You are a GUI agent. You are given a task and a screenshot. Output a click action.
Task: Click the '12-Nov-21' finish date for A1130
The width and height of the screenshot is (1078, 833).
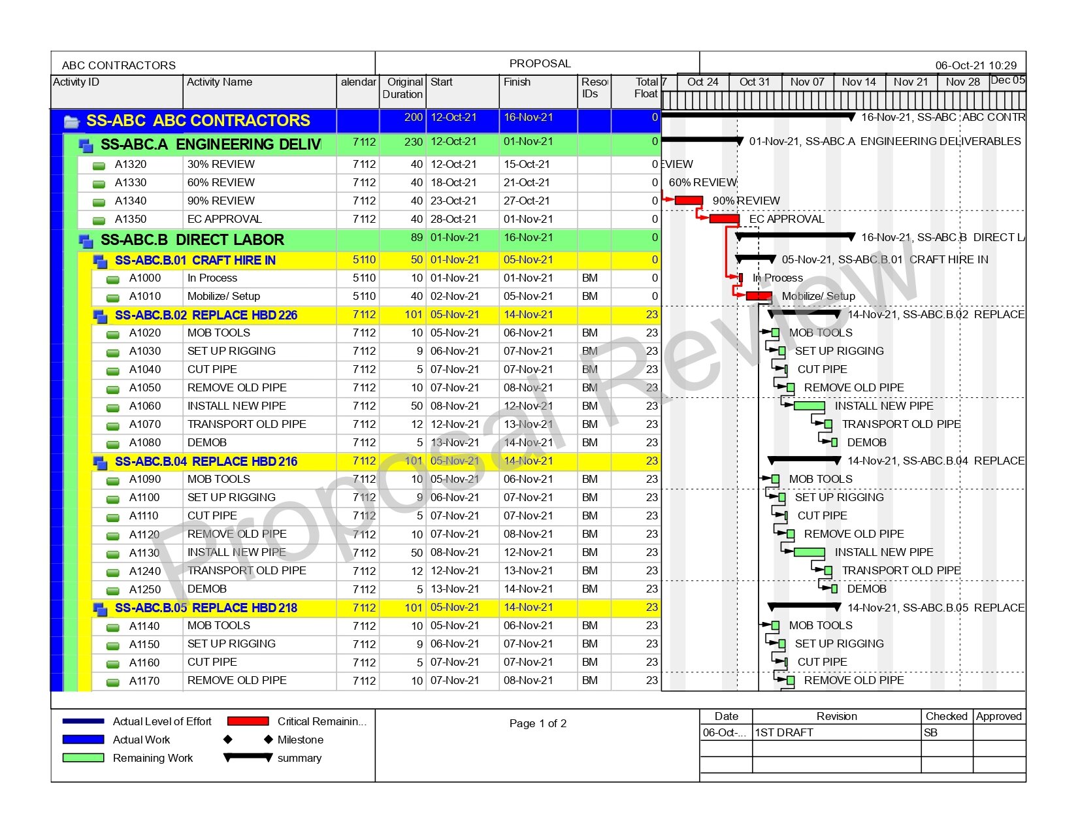[528, 552]
